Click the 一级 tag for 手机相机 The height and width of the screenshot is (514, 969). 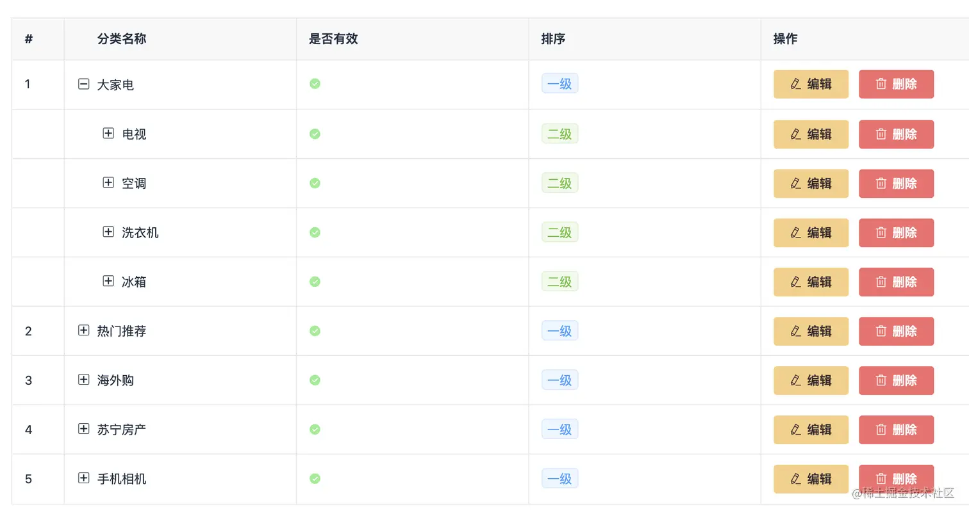[559, 478]
